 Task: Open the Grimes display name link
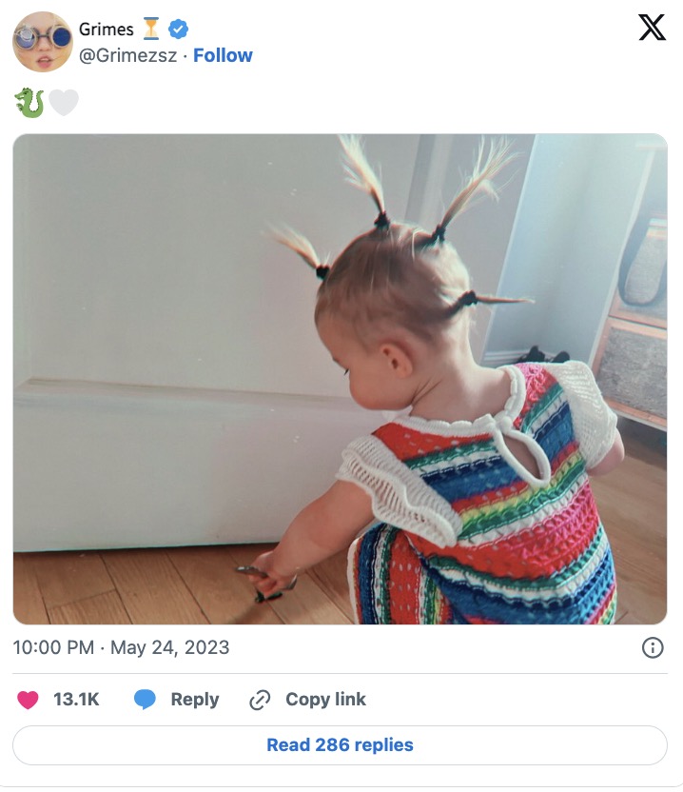[106, 30]
